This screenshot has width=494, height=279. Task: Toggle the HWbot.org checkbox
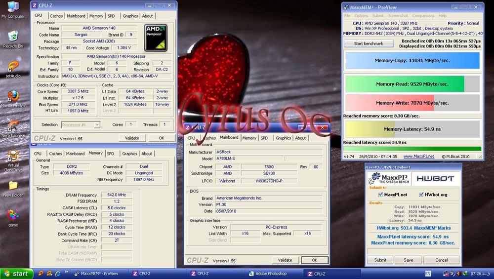tap(421, 195)
